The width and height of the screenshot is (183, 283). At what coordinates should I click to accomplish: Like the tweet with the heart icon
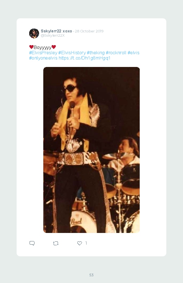click(80, 243)
